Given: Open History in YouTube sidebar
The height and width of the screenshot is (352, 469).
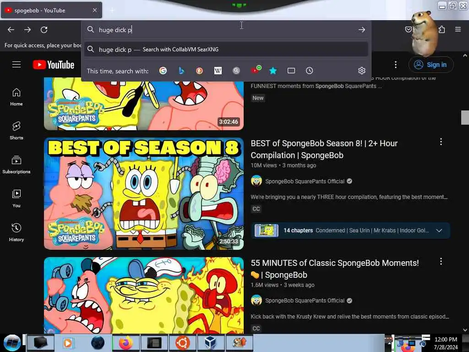Looking at the screenshot, I should tap(16, 232).
